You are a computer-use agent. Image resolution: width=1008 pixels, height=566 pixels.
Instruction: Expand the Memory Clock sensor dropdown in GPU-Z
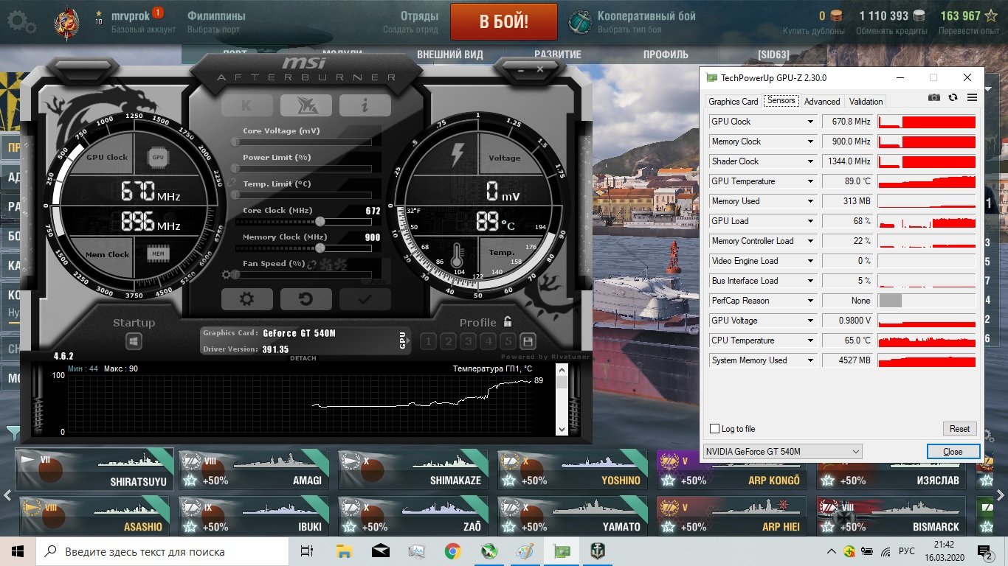[810, 141]
